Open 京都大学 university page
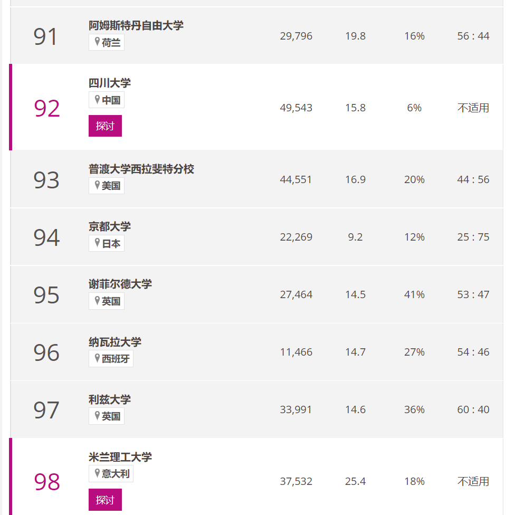507x515 pixels. pyautogui.click(x=110, y=226)
